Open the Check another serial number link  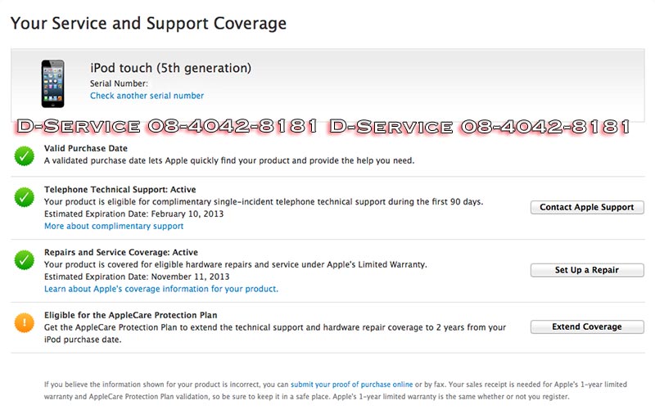coord(147,96)
